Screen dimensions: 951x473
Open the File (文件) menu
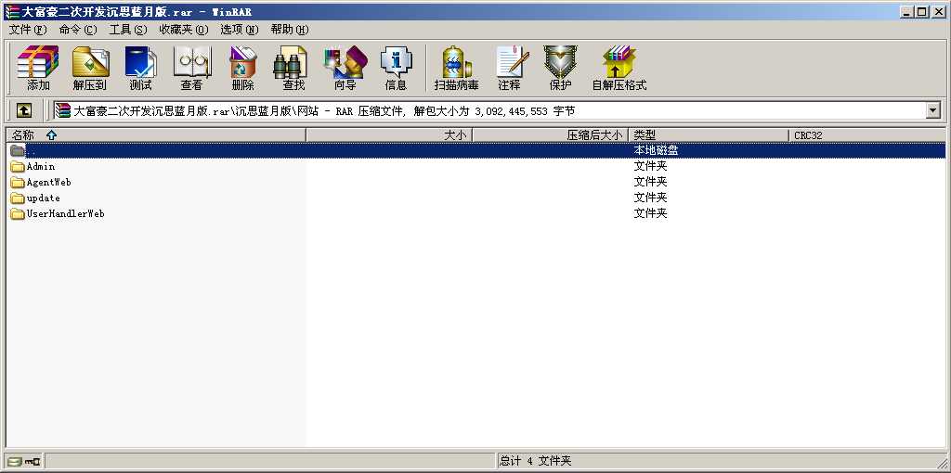[28, 30]
